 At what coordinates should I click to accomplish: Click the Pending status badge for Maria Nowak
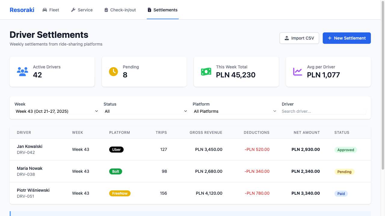coord(344,172)
